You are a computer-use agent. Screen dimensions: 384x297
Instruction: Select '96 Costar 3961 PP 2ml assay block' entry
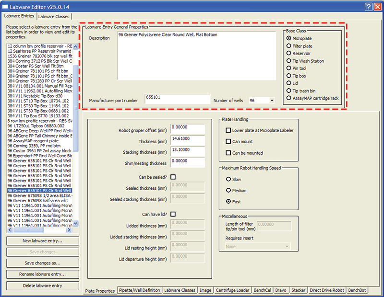tap(40, 150)
